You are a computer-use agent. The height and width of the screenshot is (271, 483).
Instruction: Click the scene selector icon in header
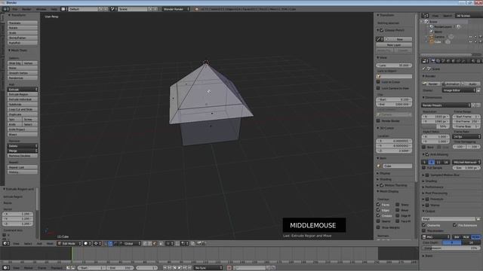(x=113, y=9)
